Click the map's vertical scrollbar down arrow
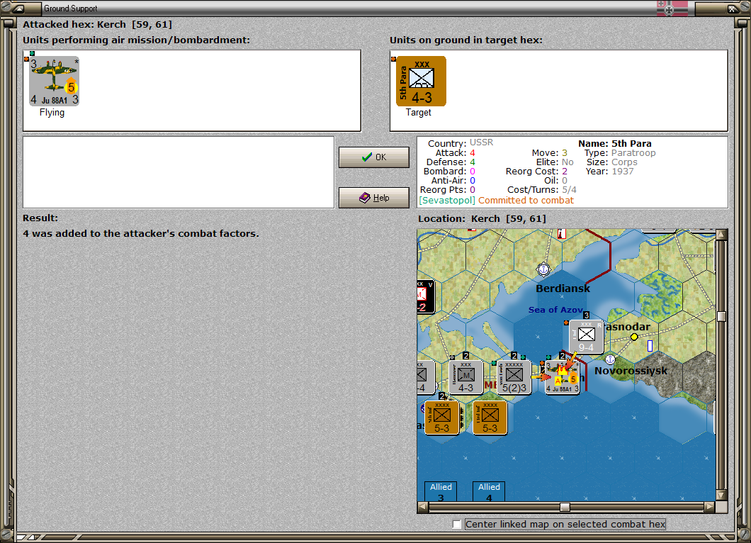This screenshot has width=751, height=543. [x=721, y=495]
